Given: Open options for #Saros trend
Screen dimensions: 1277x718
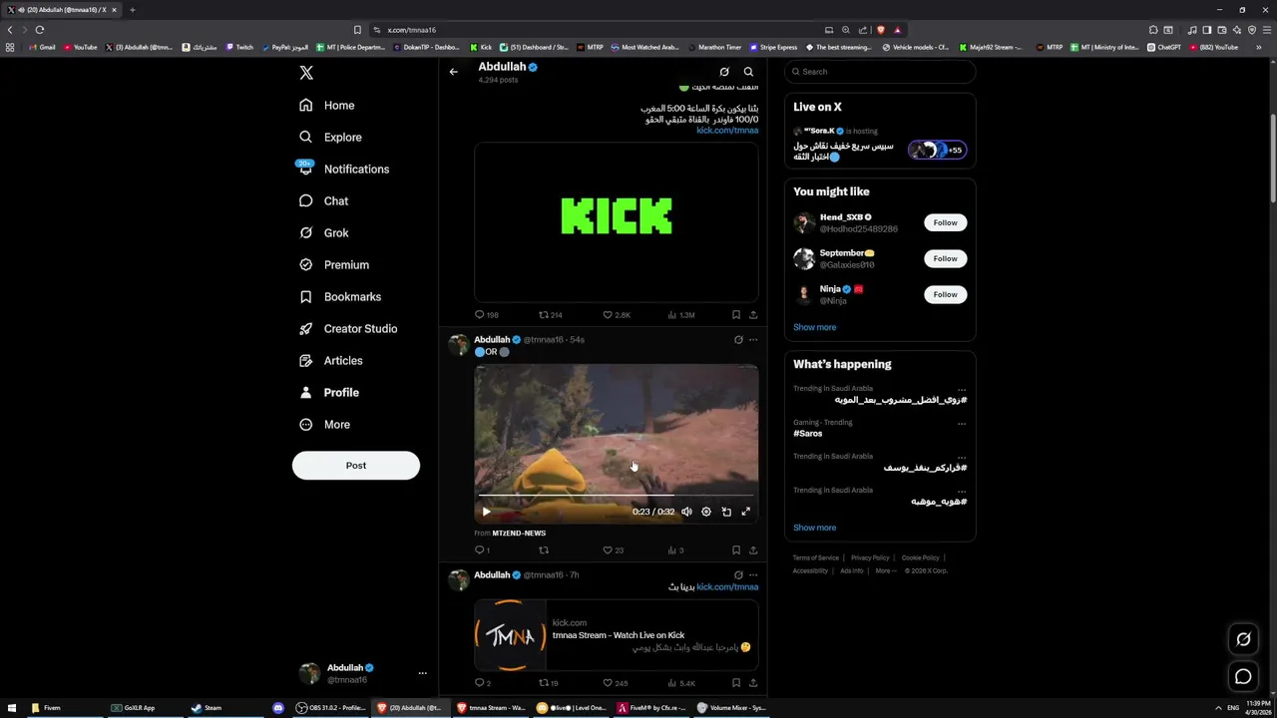Looking at the screenshot, I should (x=962, y=423).
